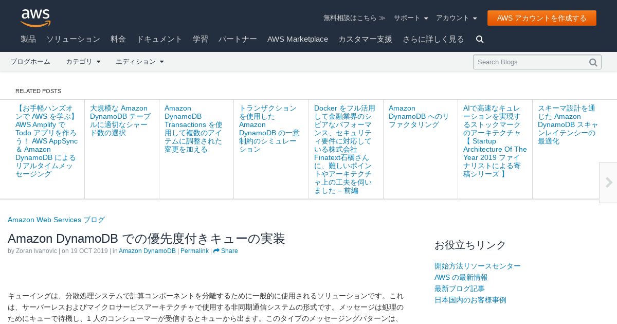Click the Amazon DynamoDB category link in byline
This screenshot has width=617, height=324.
coord(147,251)
